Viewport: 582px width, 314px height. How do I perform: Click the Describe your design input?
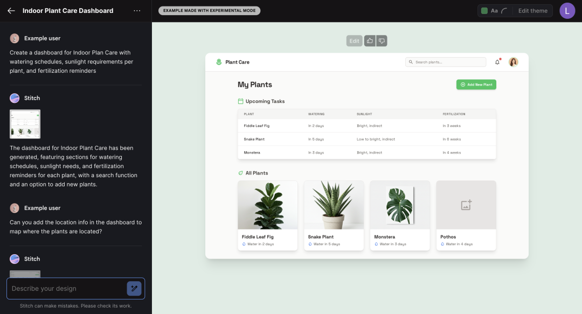pyautogui.click(x=67, y=288)
